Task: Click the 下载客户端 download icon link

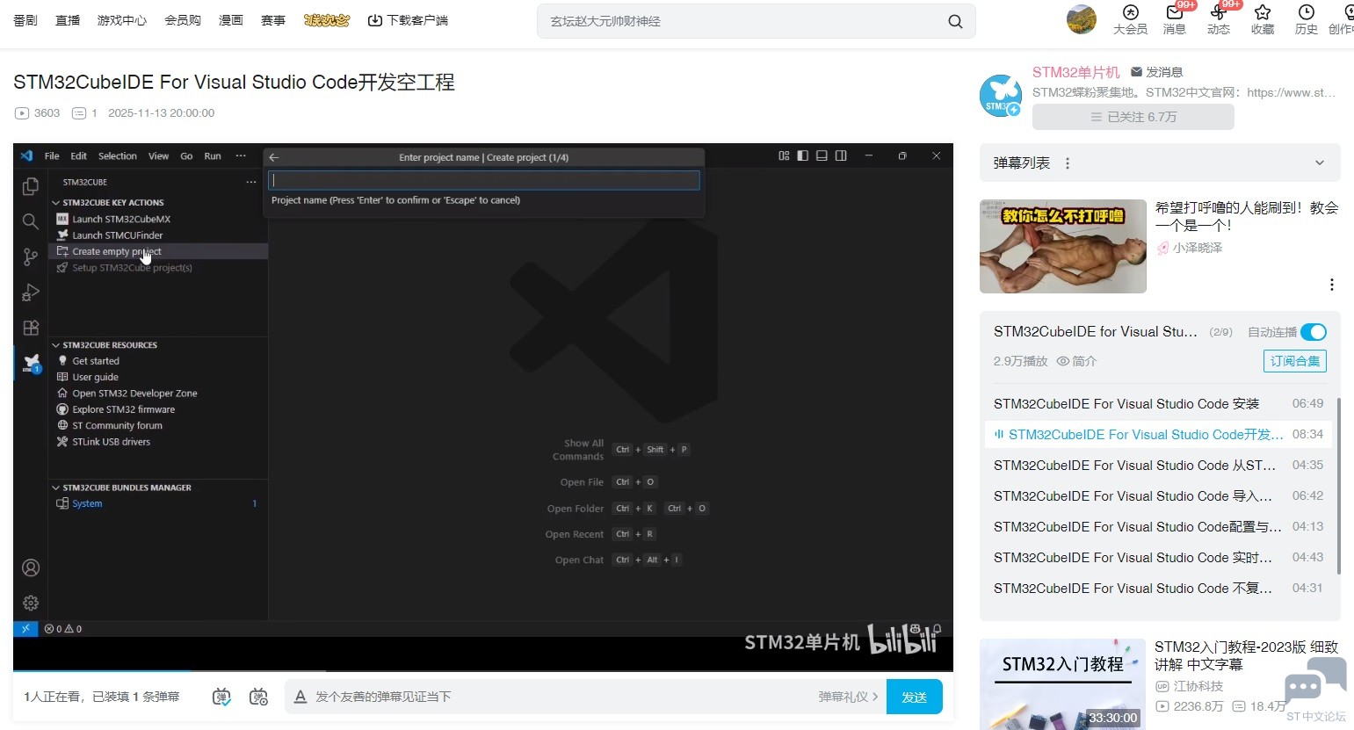Action: pyautogui.click(x=408, y=20)
